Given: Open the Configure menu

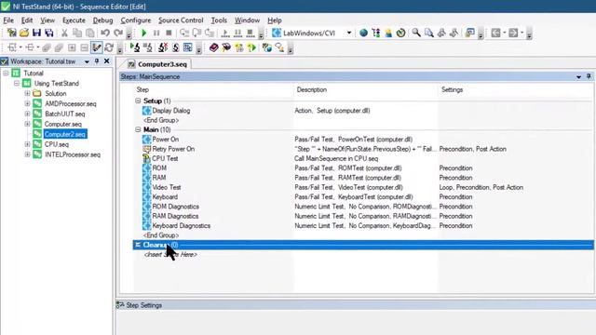Looking at the screenshot, I should 136,20.
